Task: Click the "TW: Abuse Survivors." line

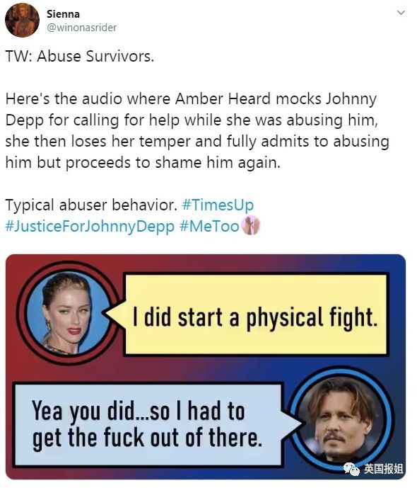Action: [79, 57]
